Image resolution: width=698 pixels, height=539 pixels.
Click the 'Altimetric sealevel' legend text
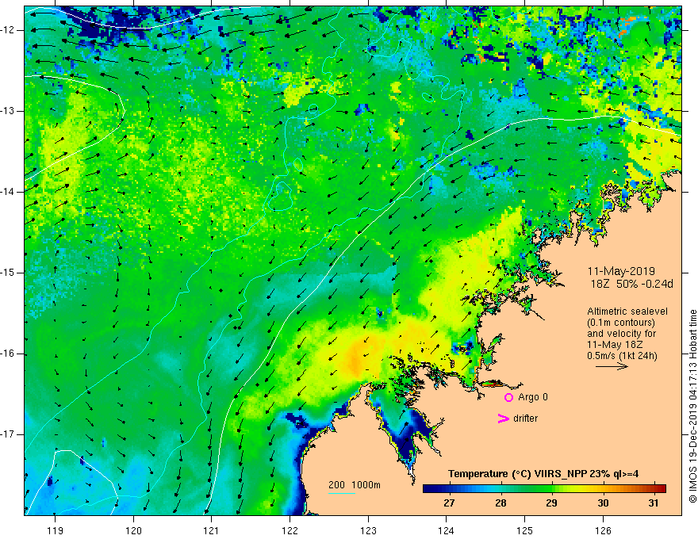click(627, 312)
